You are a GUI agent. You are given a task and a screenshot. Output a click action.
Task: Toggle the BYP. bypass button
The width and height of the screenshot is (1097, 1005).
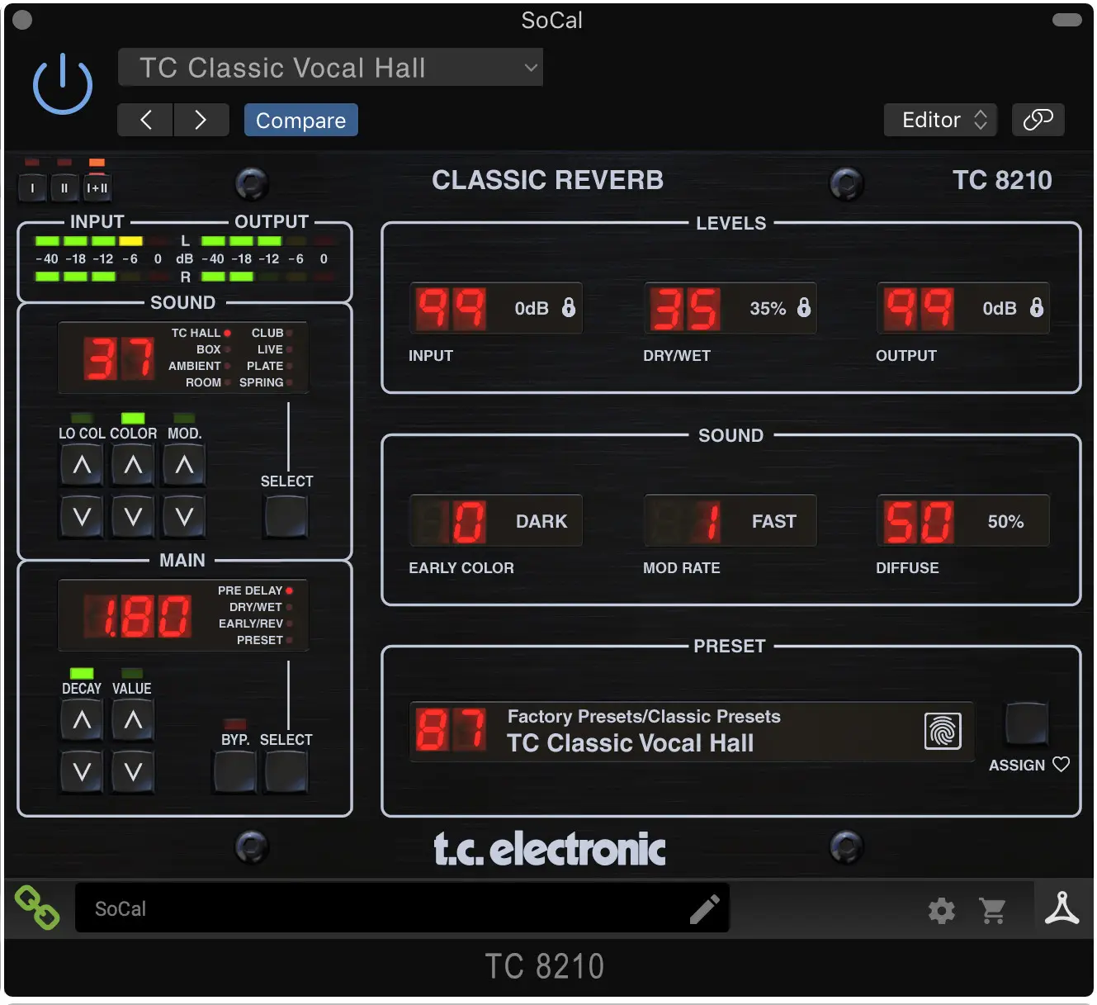(x=235, y=772)
